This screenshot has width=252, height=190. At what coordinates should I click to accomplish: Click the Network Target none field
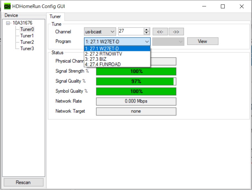pyautogui.click(x=136, y=112)
